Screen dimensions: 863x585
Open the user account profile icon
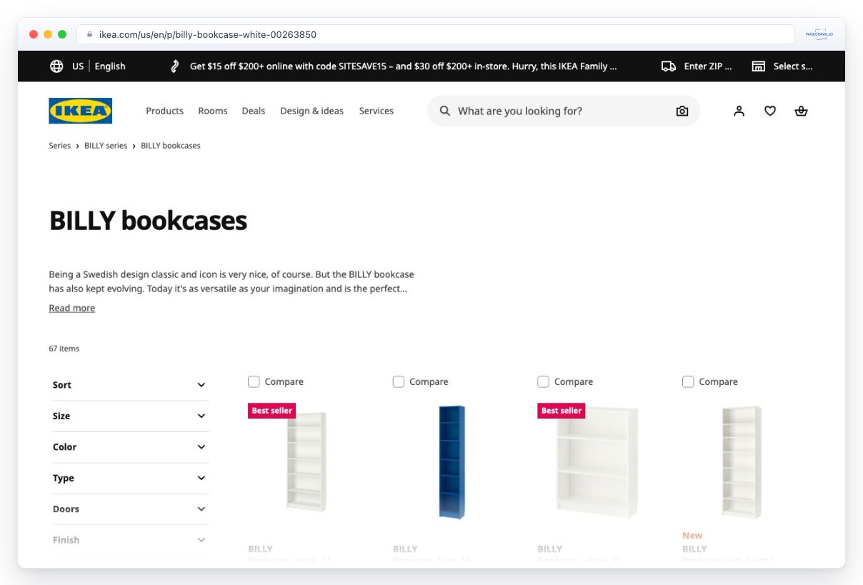click(739, 111)
